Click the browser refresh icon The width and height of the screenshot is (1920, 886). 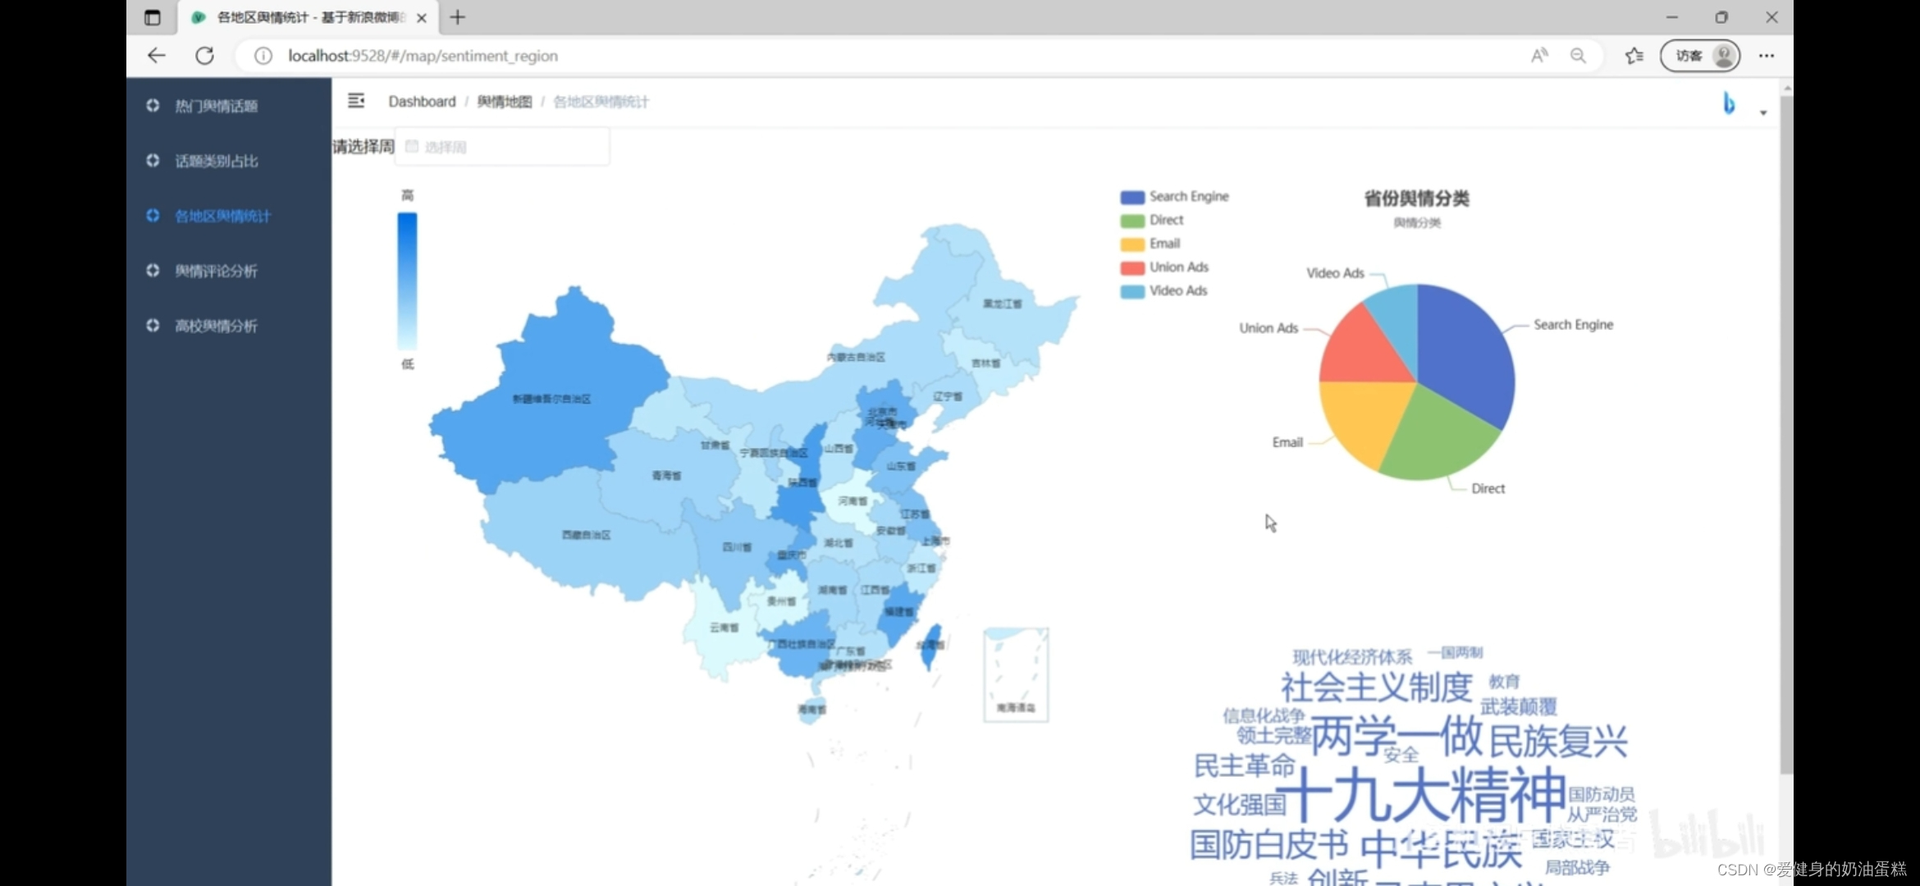204,56
